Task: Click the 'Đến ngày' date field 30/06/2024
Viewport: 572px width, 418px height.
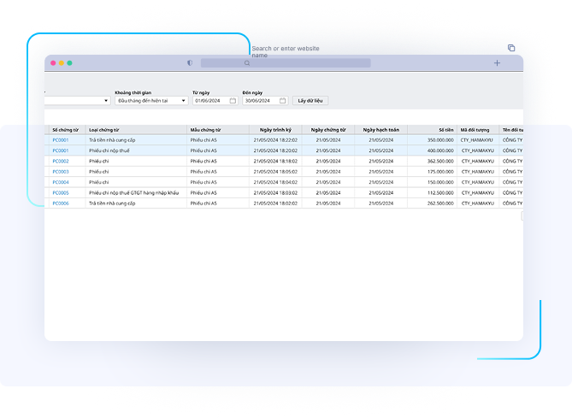Action: coord(259,101)
